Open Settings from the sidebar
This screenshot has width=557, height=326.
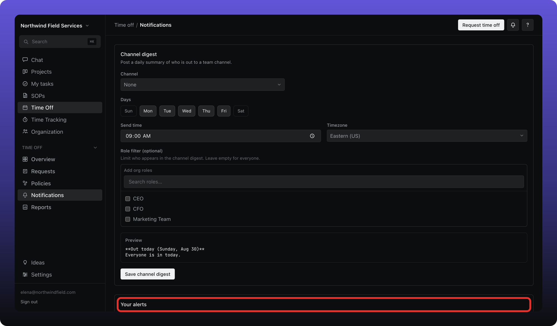coord(60,274)
